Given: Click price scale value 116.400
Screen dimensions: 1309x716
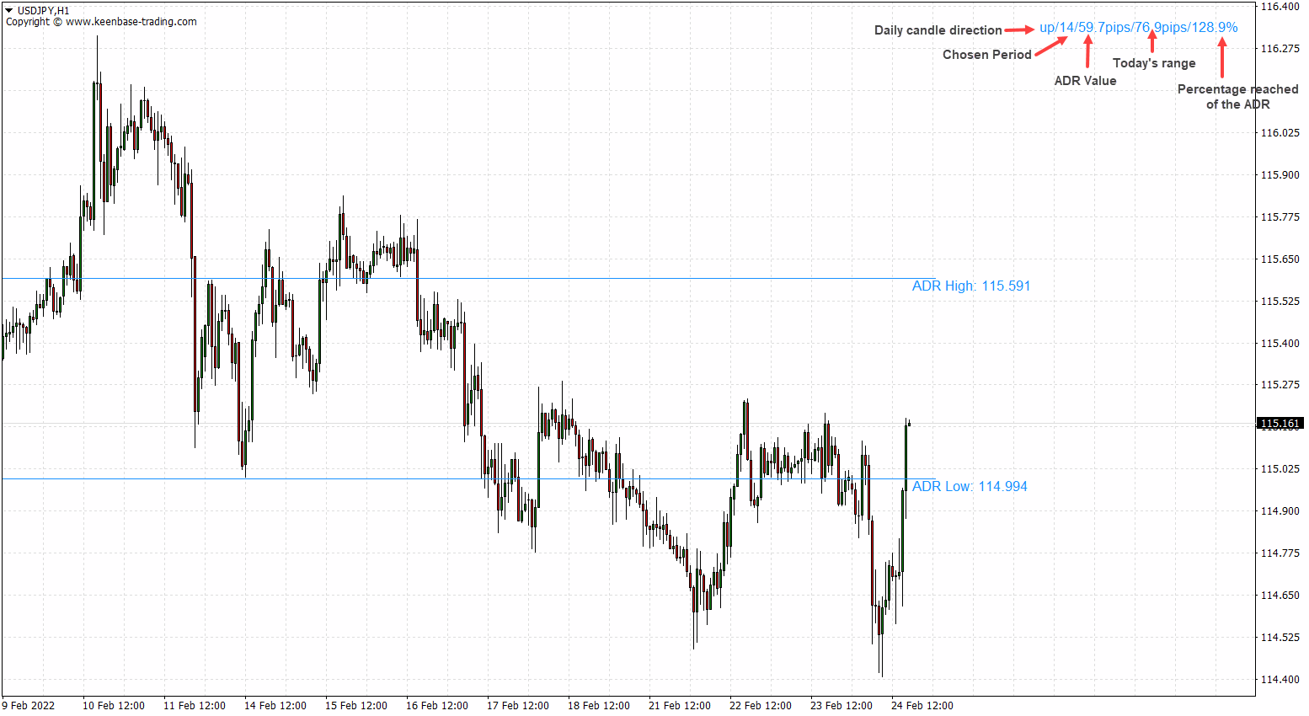Looking at the screenshot, I should pyautogui.click(x=1280, y=7).
